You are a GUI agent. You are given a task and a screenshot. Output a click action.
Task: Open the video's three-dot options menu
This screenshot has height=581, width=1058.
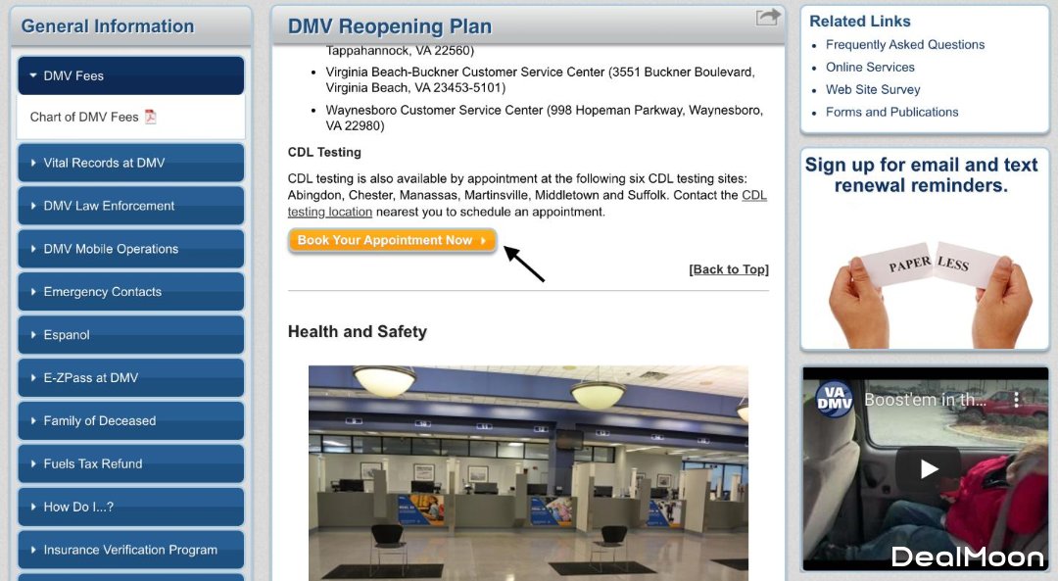click(x=1017, y=400)
